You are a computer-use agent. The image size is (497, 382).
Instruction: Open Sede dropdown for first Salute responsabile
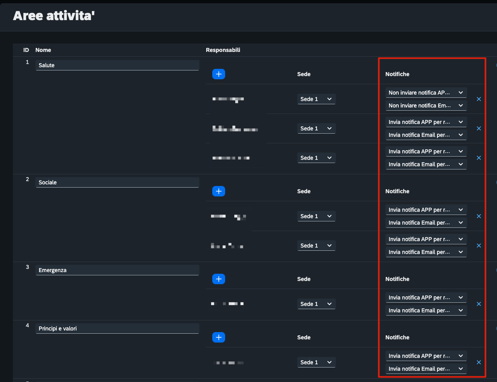tap(316, 99)
